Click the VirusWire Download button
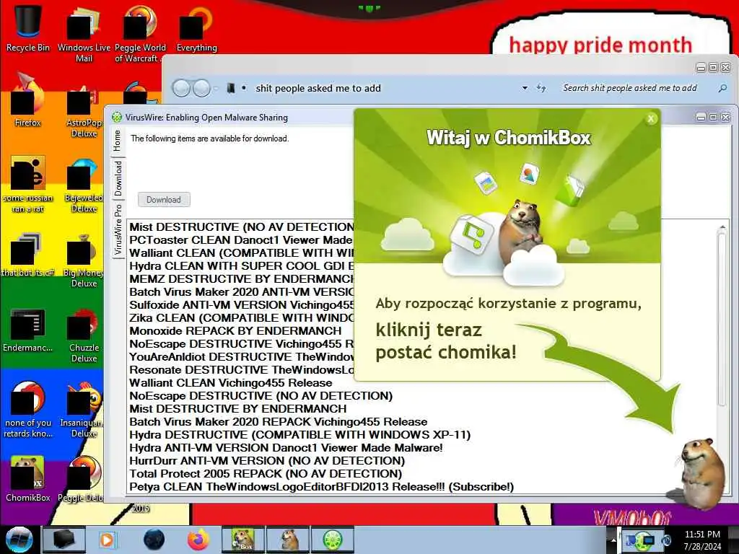 (164, 200)
